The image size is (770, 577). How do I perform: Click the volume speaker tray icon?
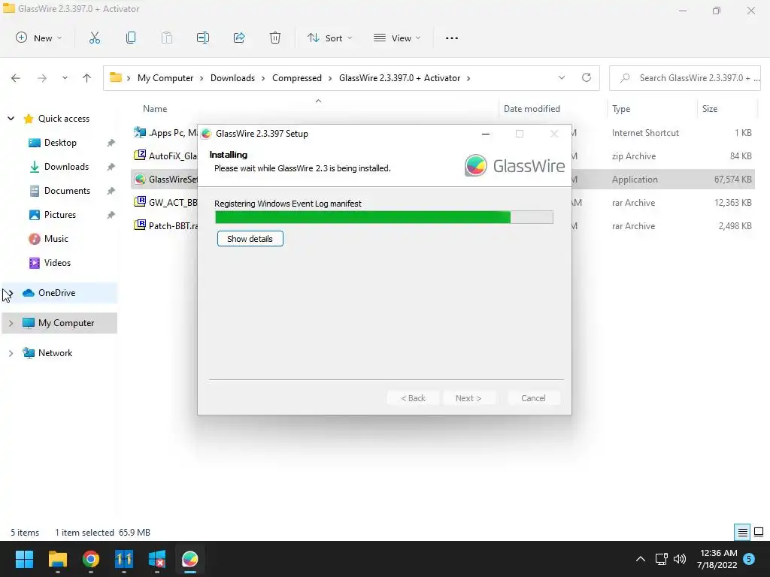tap(680, 559)
